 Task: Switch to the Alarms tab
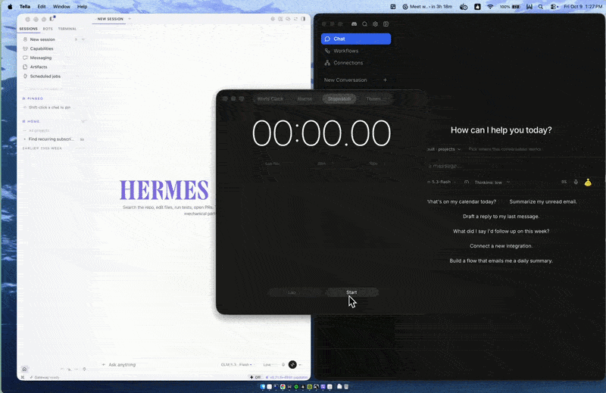[x=305, y=99]
